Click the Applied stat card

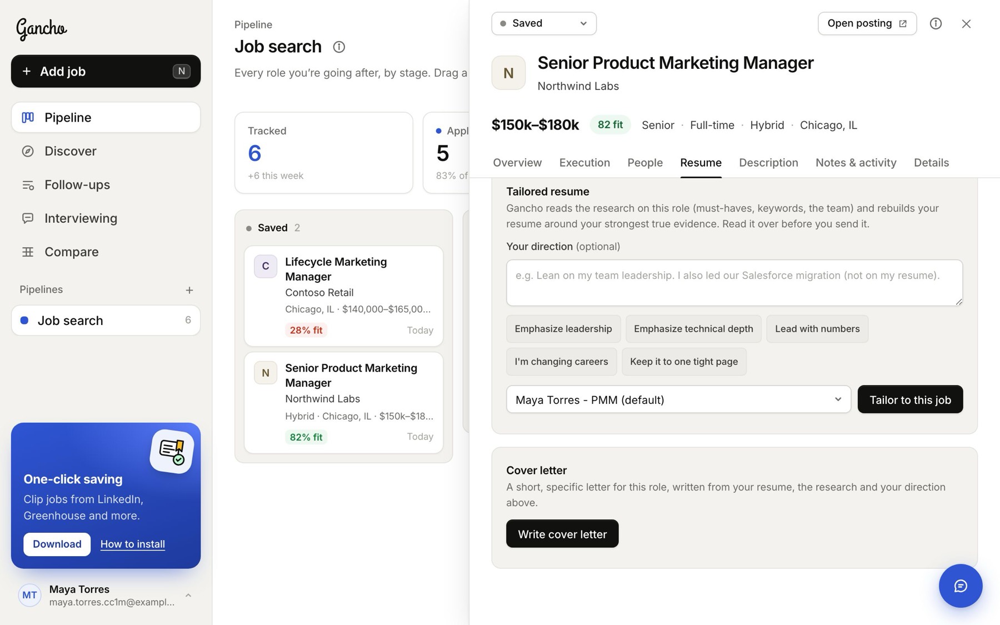coord(446,153)
